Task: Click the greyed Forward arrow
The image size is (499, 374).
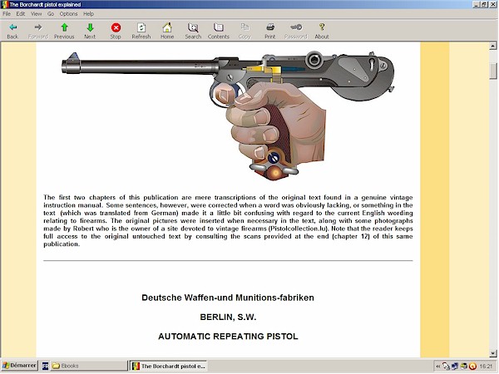Action: click(38, 31)
